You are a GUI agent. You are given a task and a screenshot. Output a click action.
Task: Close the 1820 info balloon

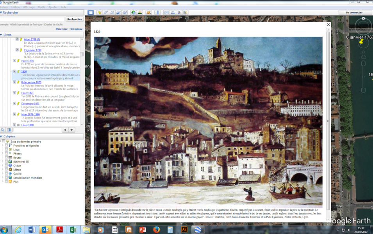tap(328, 25)
